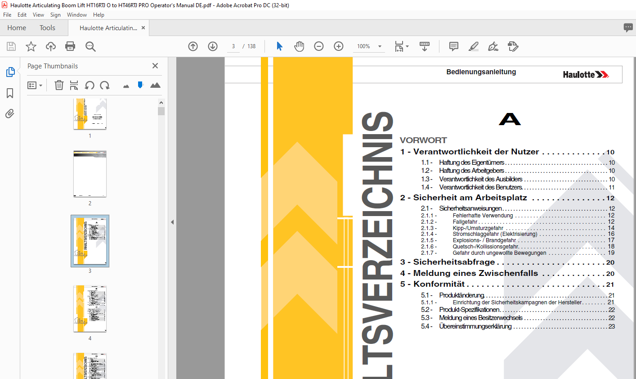The height and width of the screenshot is (379, 636).
Task: Collapse the navigation pane arrow
Action: [172, 222]
